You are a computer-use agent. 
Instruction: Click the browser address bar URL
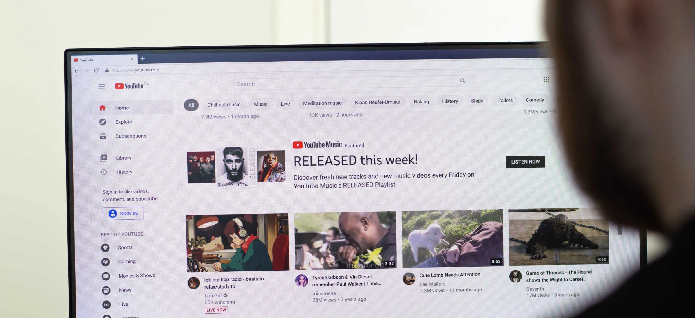click(135, 70)
